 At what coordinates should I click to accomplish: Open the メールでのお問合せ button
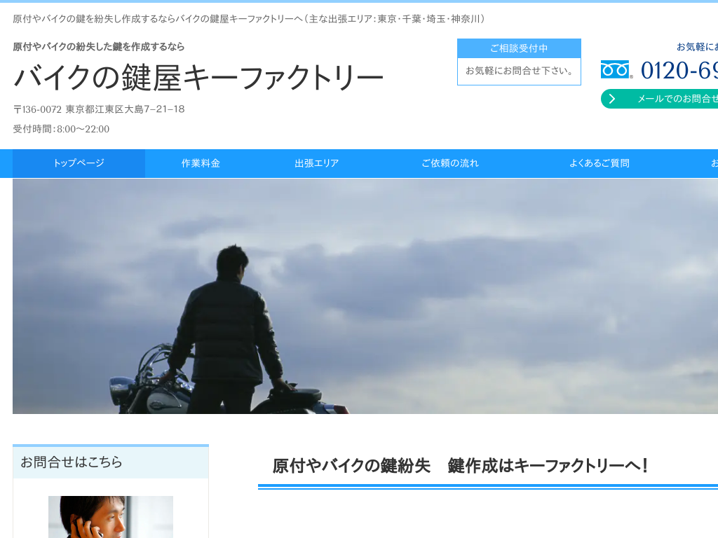(x=673, y=99)
